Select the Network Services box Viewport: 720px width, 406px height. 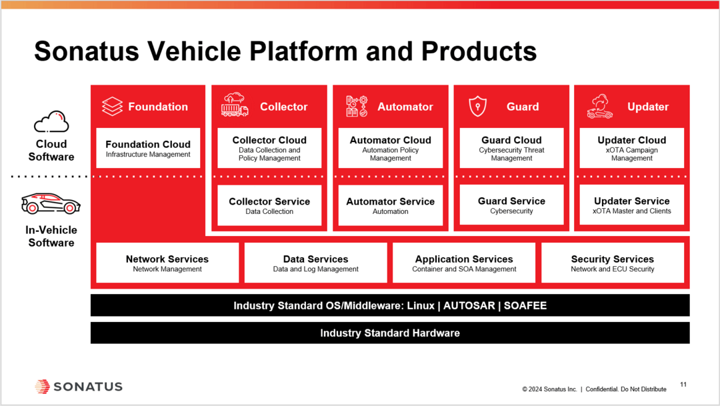tap(167, 263)
